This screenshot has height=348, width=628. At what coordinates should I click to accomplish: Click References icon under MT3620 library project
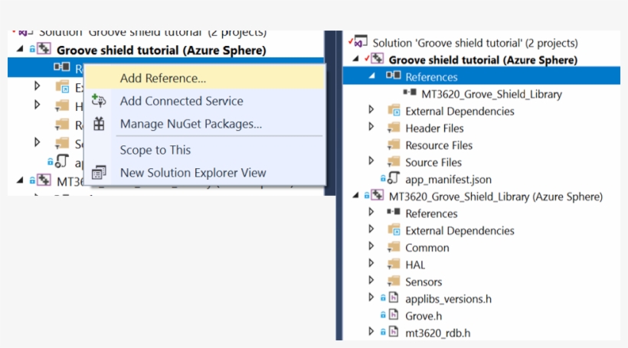point(394,212)
